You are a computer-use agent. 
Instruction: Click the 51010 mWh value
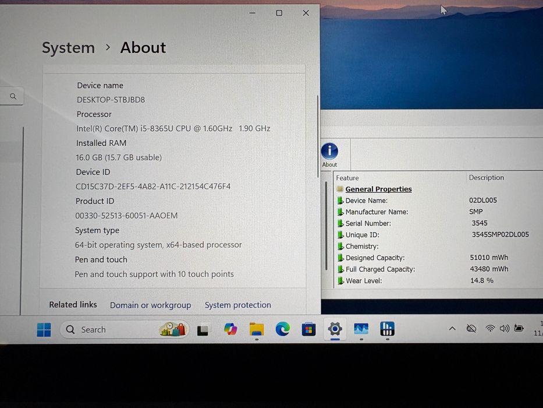pyautogui.click(x=489, y=258)
